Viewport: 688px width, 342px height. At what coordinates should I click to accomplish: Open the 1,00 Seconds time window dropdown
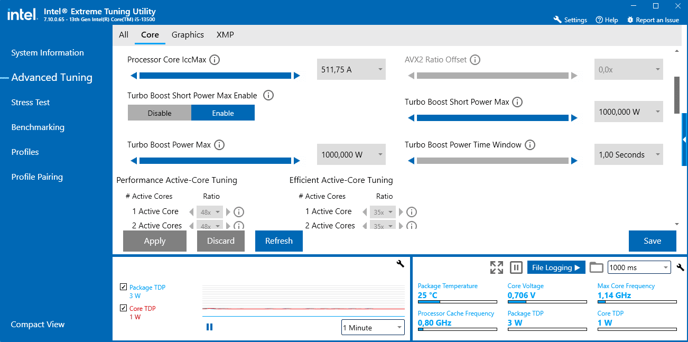629,155
